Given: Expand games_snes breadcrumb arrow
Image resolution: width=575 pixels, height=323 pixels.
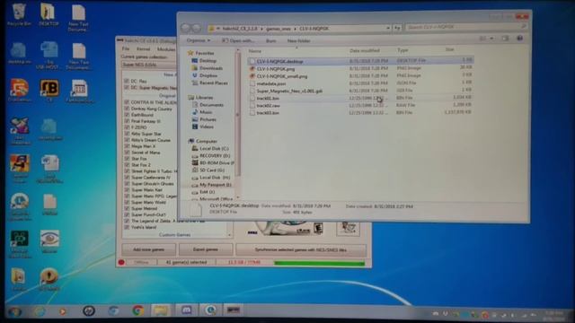Looking at the screenshot, I should [x=296, y=28].
